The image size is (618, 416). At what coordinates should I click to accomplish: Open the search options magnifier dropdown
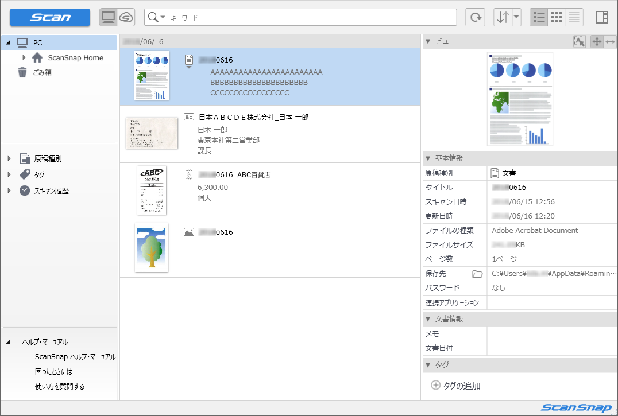[x=156, y=17]
